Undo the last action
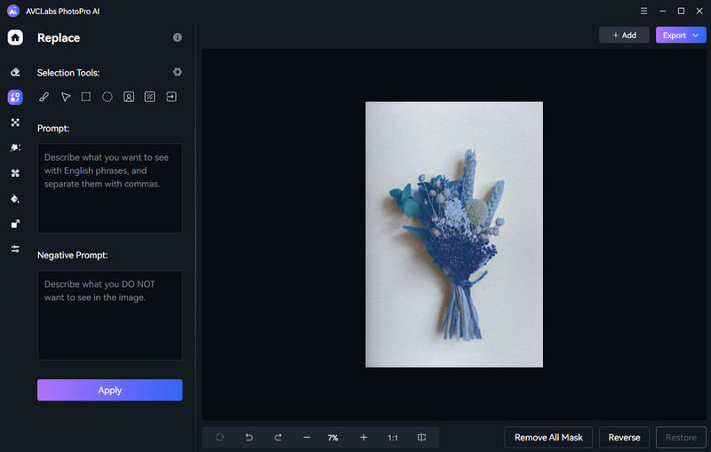Image resolution: width=711 pixels, height=452 pixels. pos(249,438)
